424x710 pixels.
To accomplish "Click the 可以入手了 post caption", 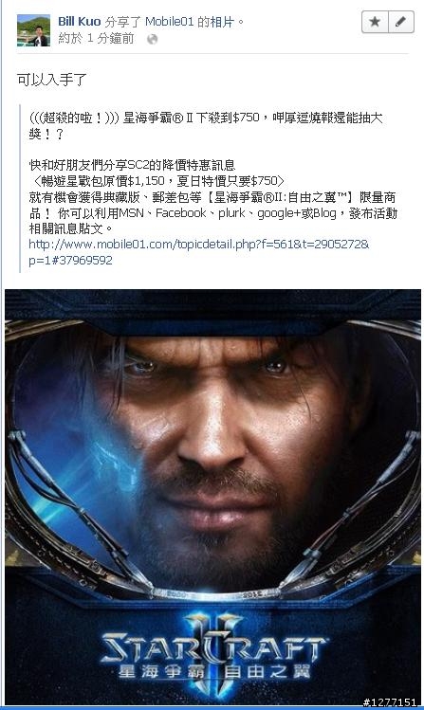I will (x=51, y=80).
